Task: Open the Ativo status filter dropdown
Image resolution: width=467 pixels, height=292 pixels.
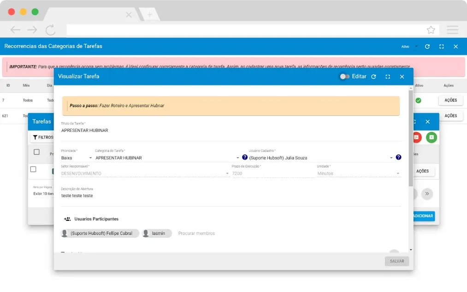Action: tap(409, 47)
